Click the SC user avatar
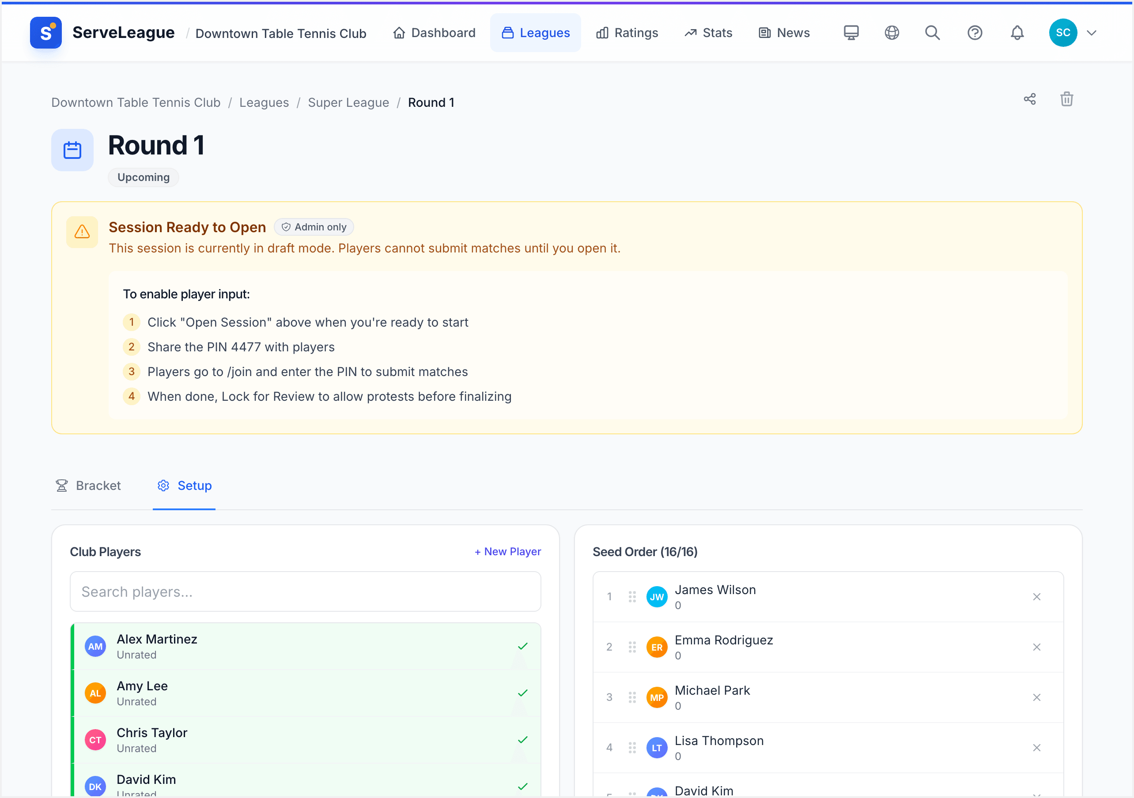The height and width of the screenshot is (798, 1134). pos(1063,33)
